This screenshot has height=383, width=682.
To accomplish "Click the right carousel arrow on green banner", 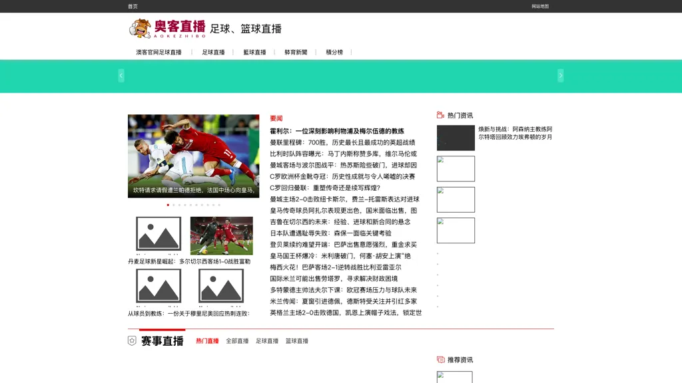I will pyautogui.click(x=560, y=76).
